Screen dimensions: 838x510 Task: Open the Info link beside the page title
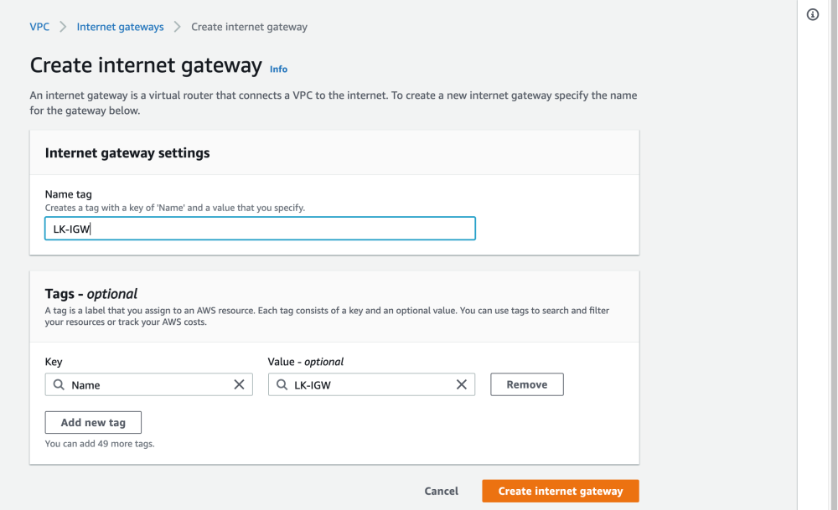[278, 69]
